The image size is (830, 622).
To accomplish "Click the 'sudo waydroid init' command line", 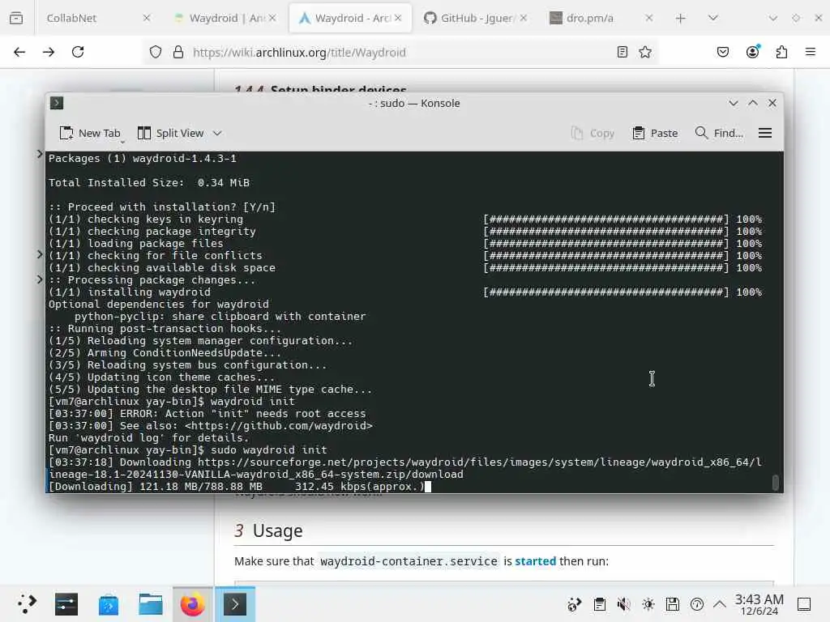I will (268, 450).
